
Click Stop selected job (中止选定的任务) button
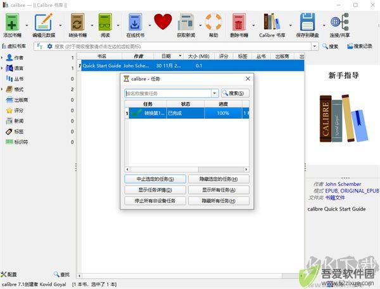[155, 179]
